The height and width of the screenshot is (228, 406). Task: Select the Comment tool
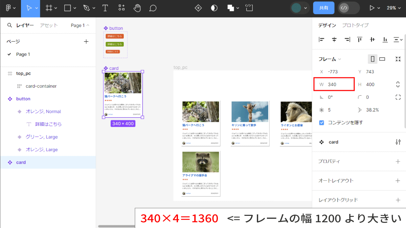[153, 8]
